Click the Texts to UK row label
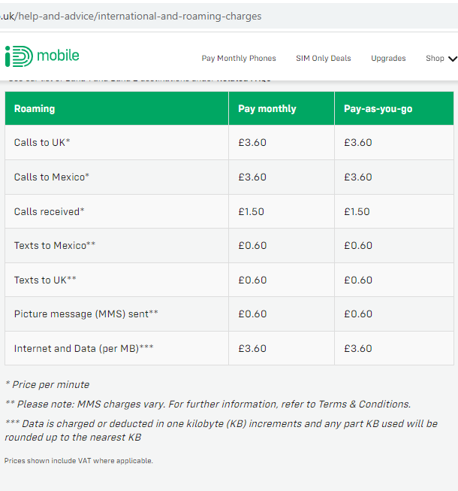Viewport: 458px width, 491px height. (45, 280)
